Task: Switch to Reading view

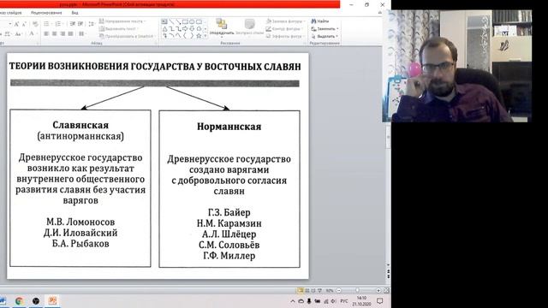Action: pyautogui.click(x=313, y=291)
